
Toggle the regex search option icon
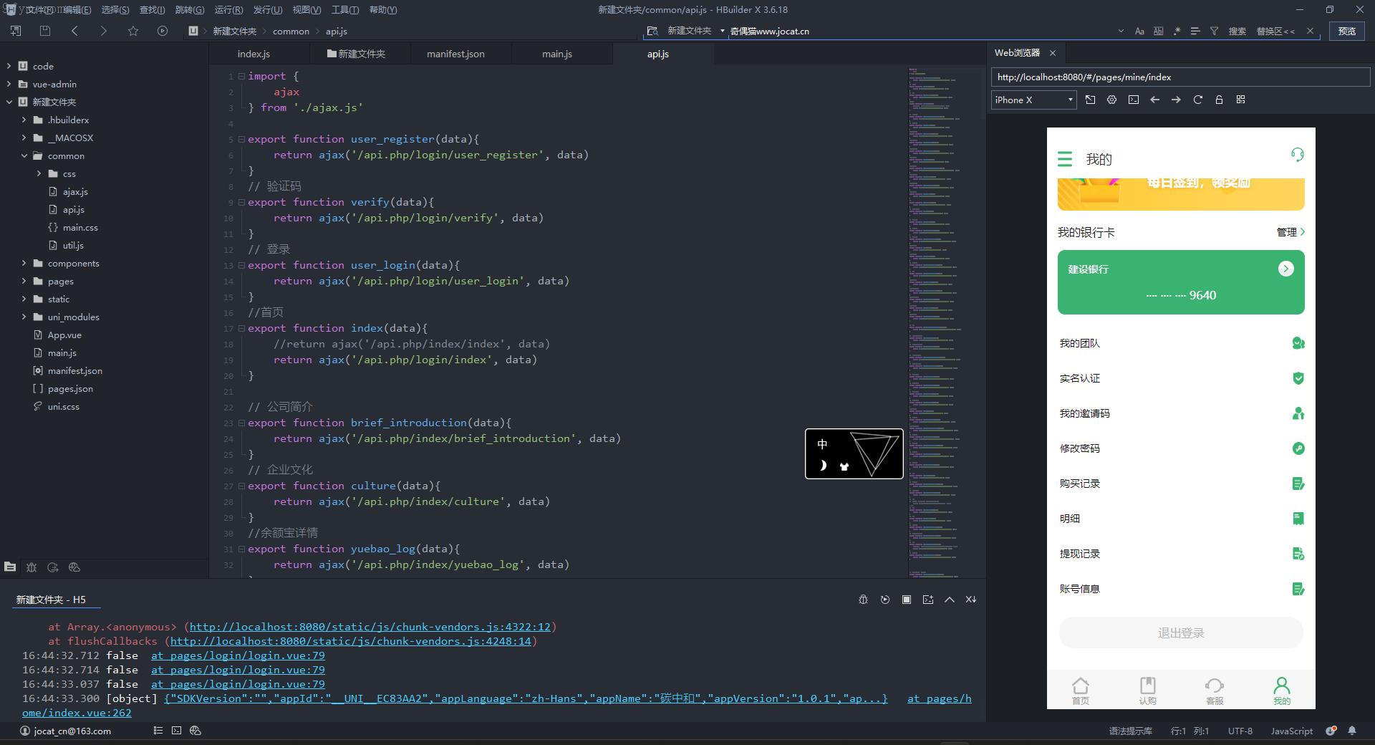coord(1177,32)
